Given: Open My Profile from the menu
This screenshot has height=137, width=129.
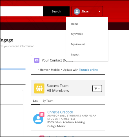Looking at the screenshot, I should click(x=77, y=34).
